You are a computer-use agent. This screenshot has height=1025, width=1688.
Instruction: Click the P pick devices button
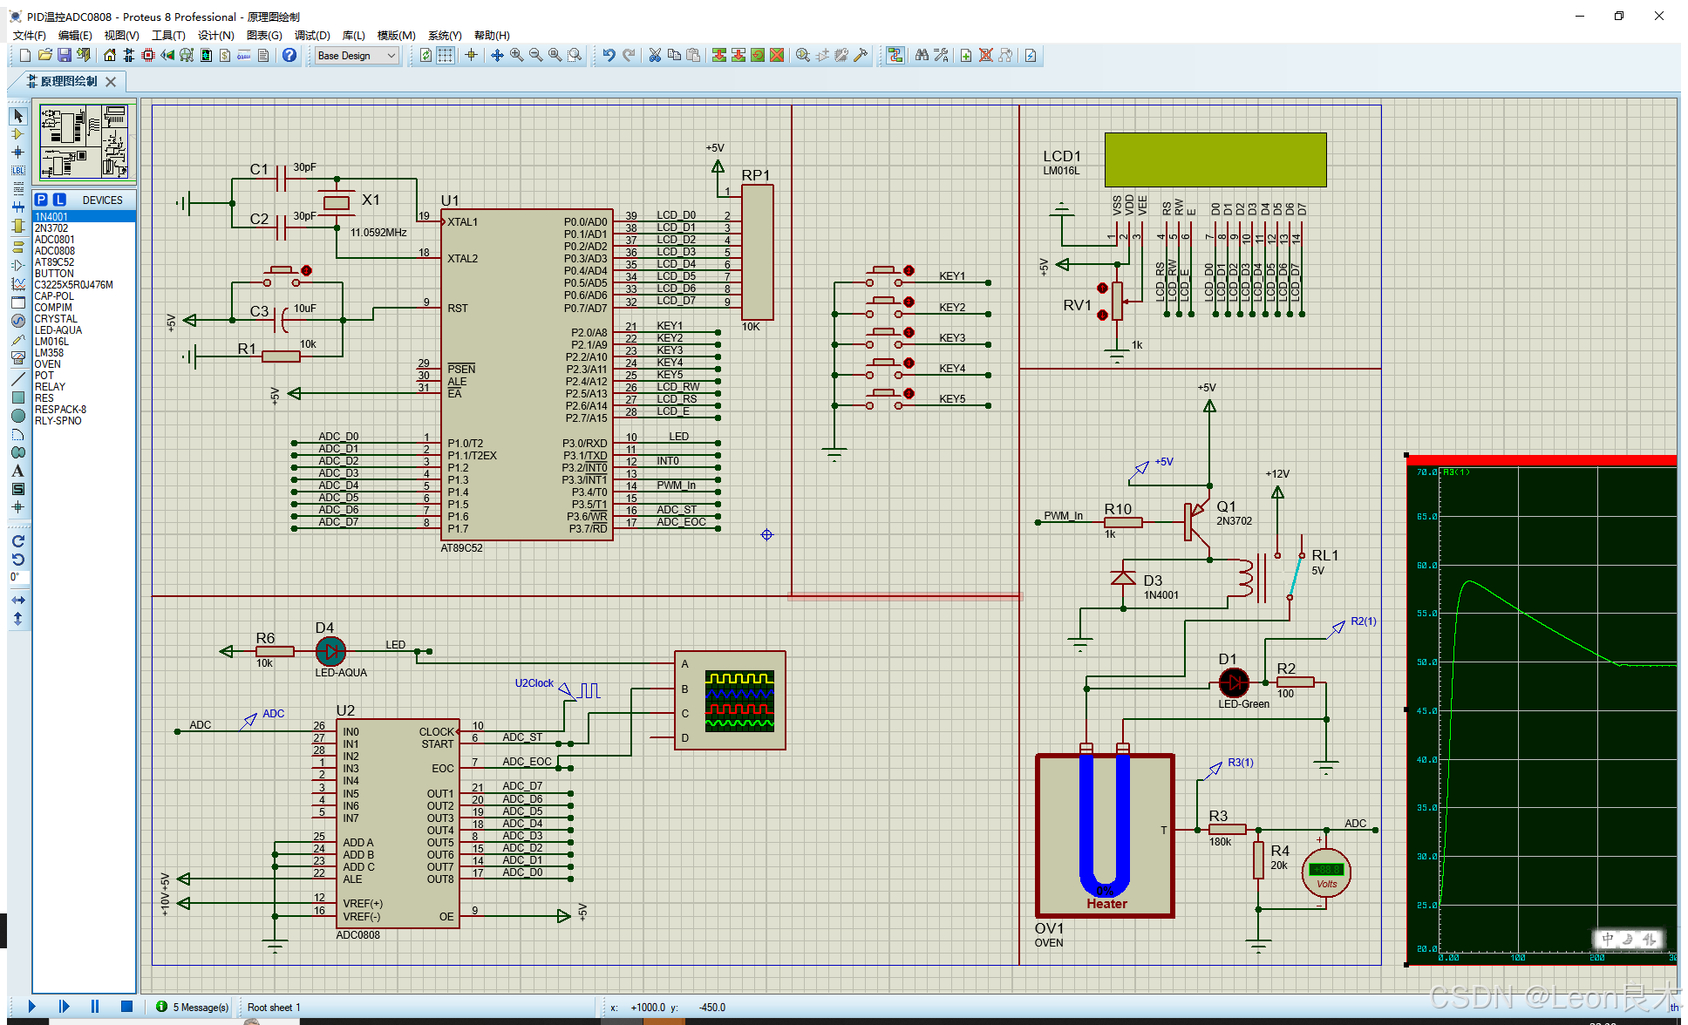41,200
